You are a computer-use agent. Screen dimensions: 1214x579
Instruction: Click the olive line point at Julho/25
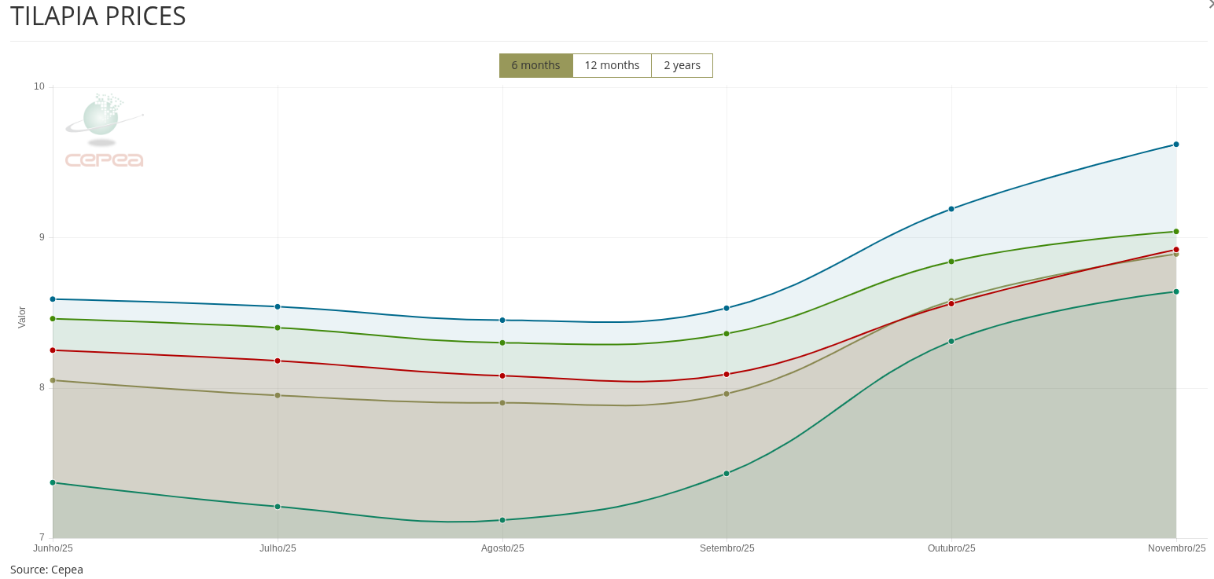pos(278,395)
